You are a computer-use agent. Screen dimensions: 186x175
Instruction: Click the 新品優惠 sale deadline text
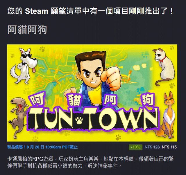click(x=42, y=147)
